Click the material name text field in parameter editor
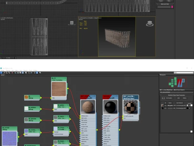Image resolution: width=194 pixels, height=146 pixels. coord(177,92)
